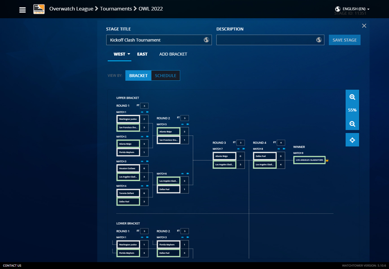389x269 pixels.
Task: Recenter the bracket with the crosshair icon
Action: pyautogui.click(x=352, y=140)
